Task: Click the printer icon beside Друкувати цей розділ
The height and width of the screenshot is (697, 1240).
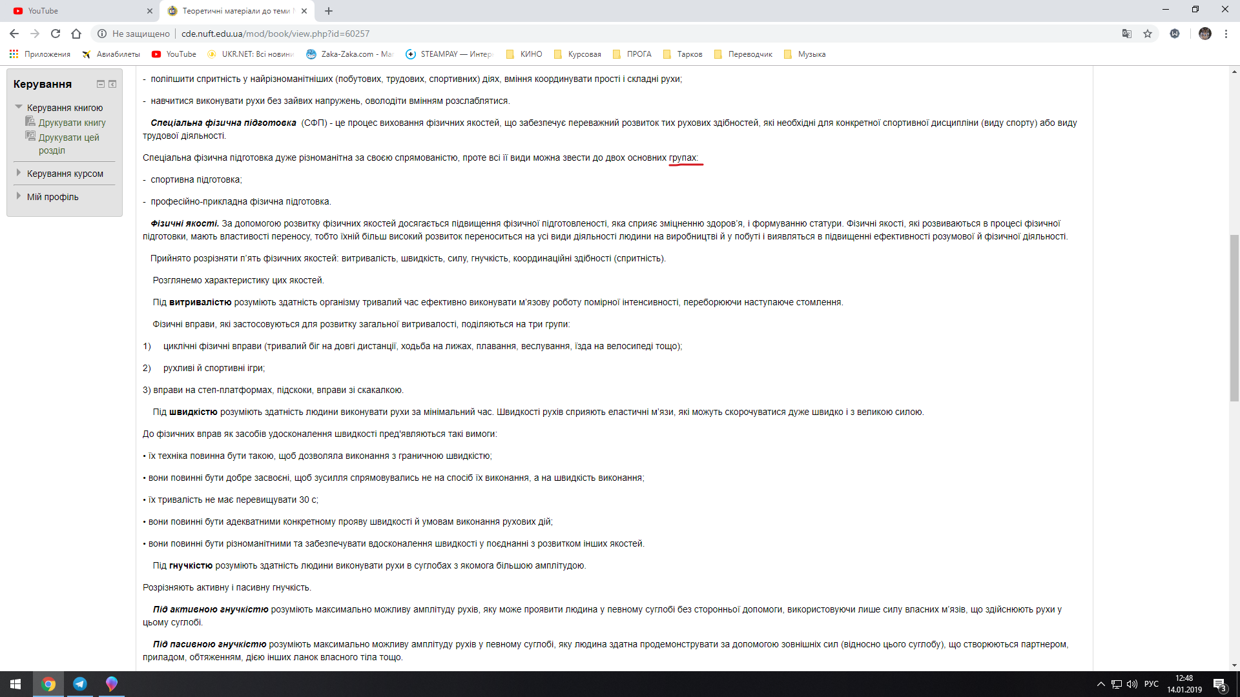Action: 31,136
